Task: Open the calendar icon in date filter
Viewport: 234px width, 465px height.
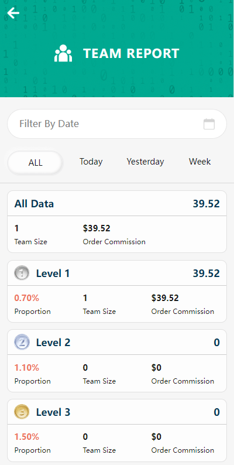Action: pyautogui.click(x=209, y=124)
